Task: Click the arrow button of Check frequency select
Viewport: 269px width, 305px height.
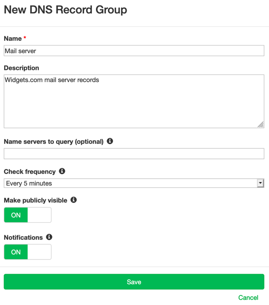Action: (260, 183)
